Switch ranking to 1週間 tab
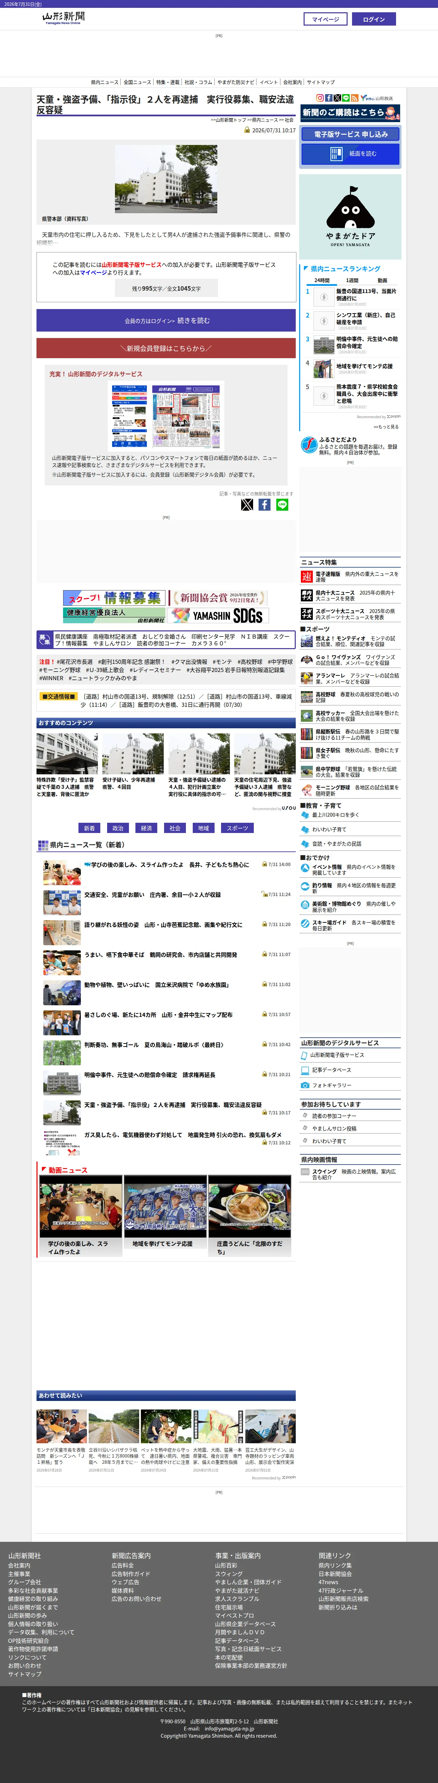Image resolution: width=438 pixels, height=1783 pixels. (352, 280)
